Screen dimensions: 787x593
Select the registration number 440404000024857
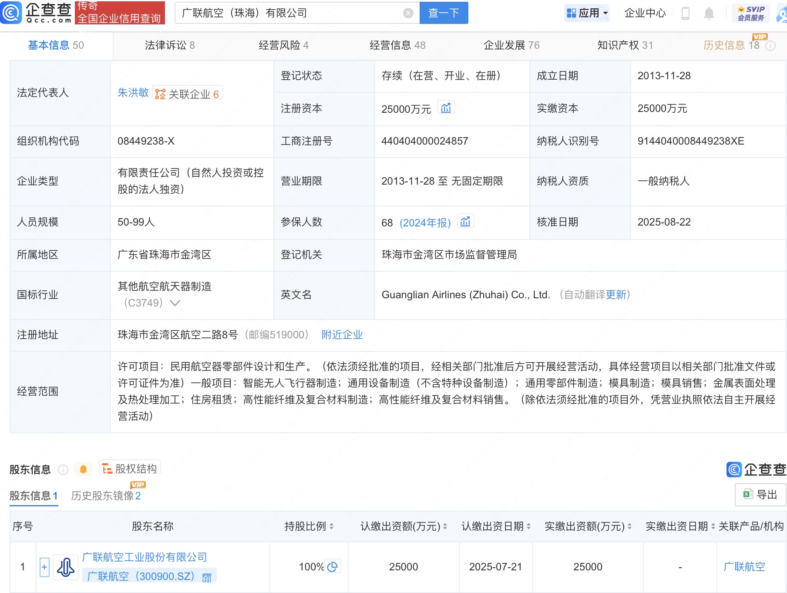(x=425, y=141)
